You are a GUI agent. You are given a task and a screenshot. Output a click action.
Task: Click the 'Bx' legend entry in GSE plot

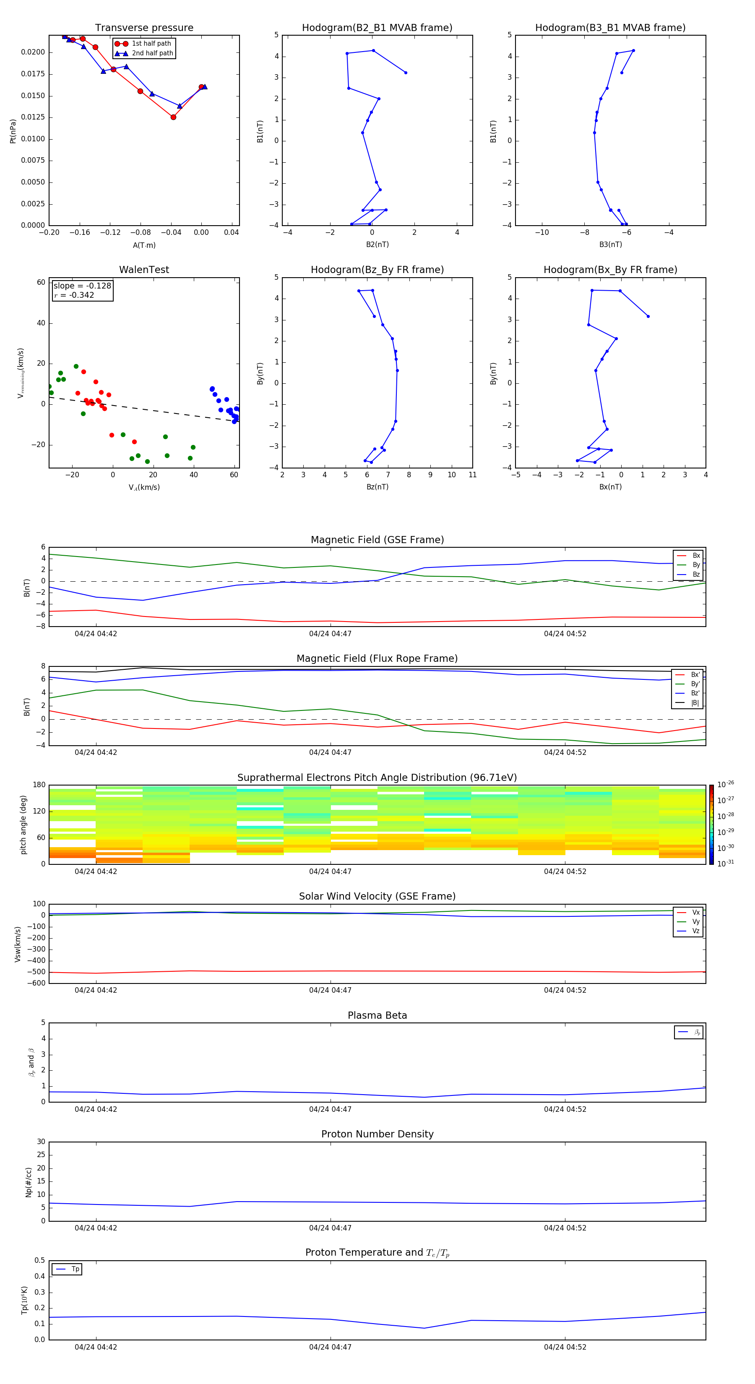688,556
